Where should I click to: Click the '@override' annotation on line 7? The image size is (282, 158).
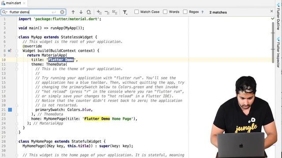pos(32,46)
